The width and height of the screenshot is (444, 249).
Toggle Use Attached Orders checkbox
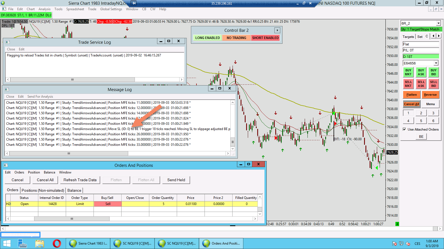[405, 129]
